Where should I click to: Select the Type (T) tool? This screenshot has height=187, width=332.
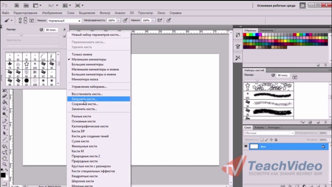(x=4, y=127)
